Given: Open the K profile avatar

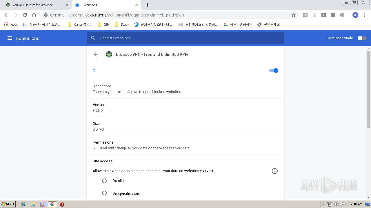Looking at the screenshot, I should (x=355, y=15).
